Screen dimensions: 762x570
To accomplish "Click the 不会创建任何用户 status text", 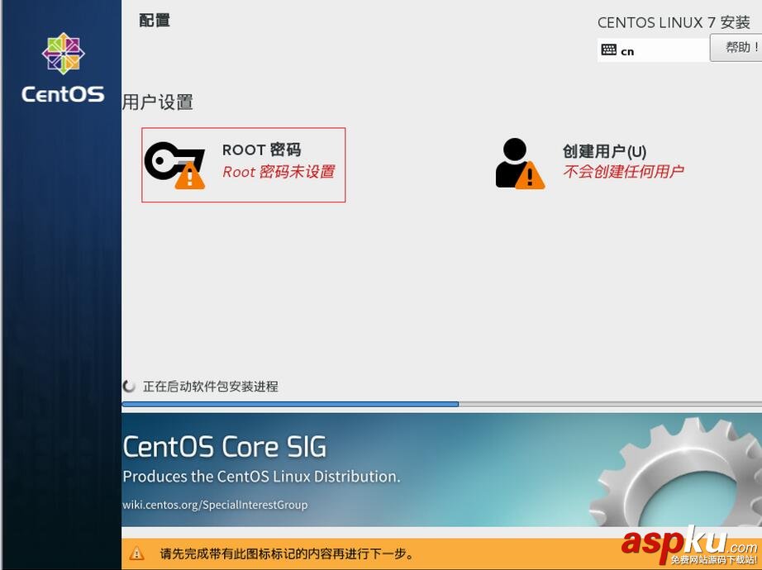I will pos(623,171).
